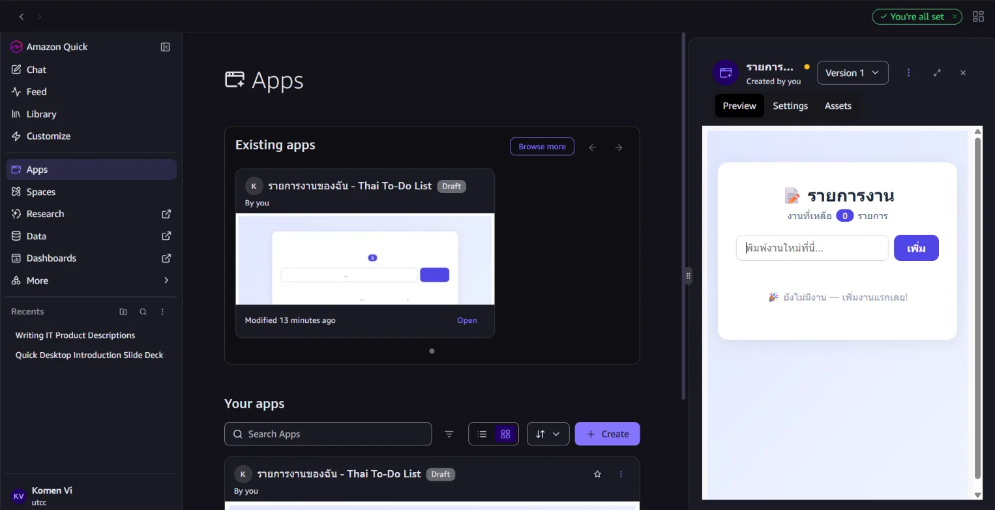Click the Browse more button
This screenshot has width=995, height=510.
[x=542, y=147]
